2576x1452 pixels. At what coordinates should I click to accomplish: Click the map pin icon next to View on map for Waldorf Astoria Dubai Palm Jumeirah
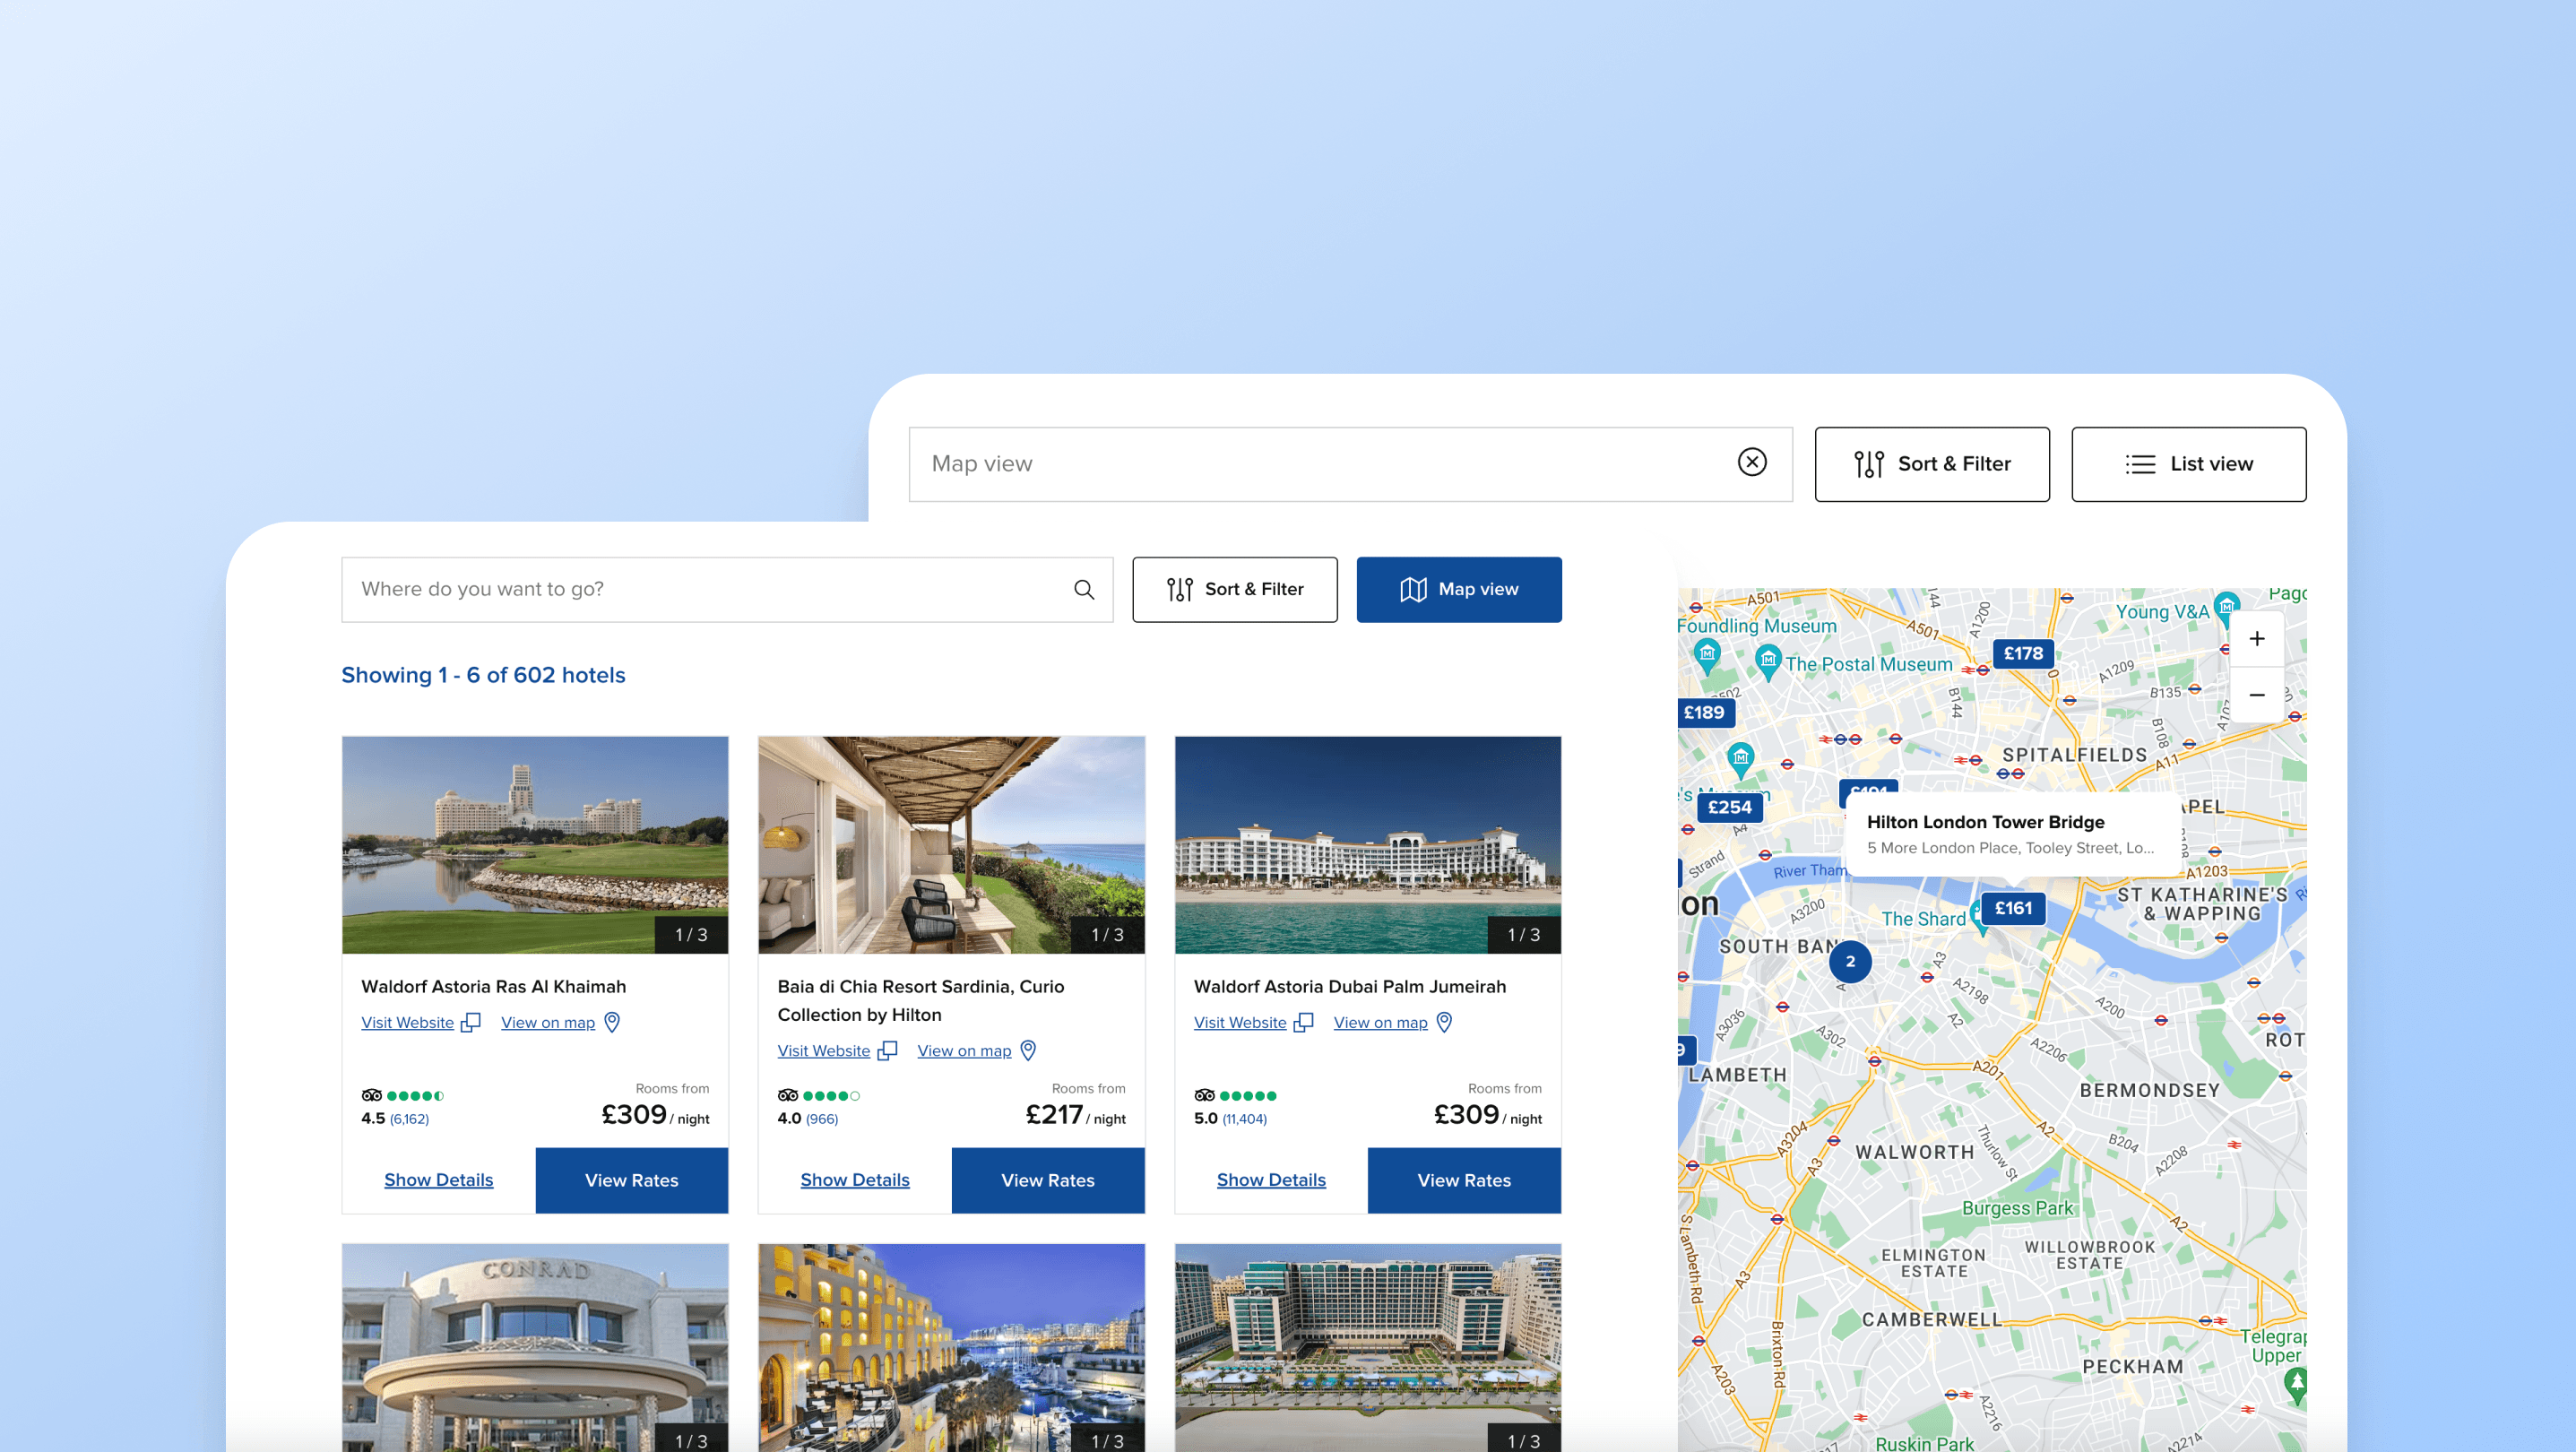(1444, 1022)
